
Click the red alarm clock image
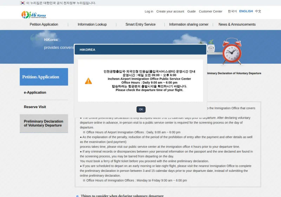pos(232,51)
